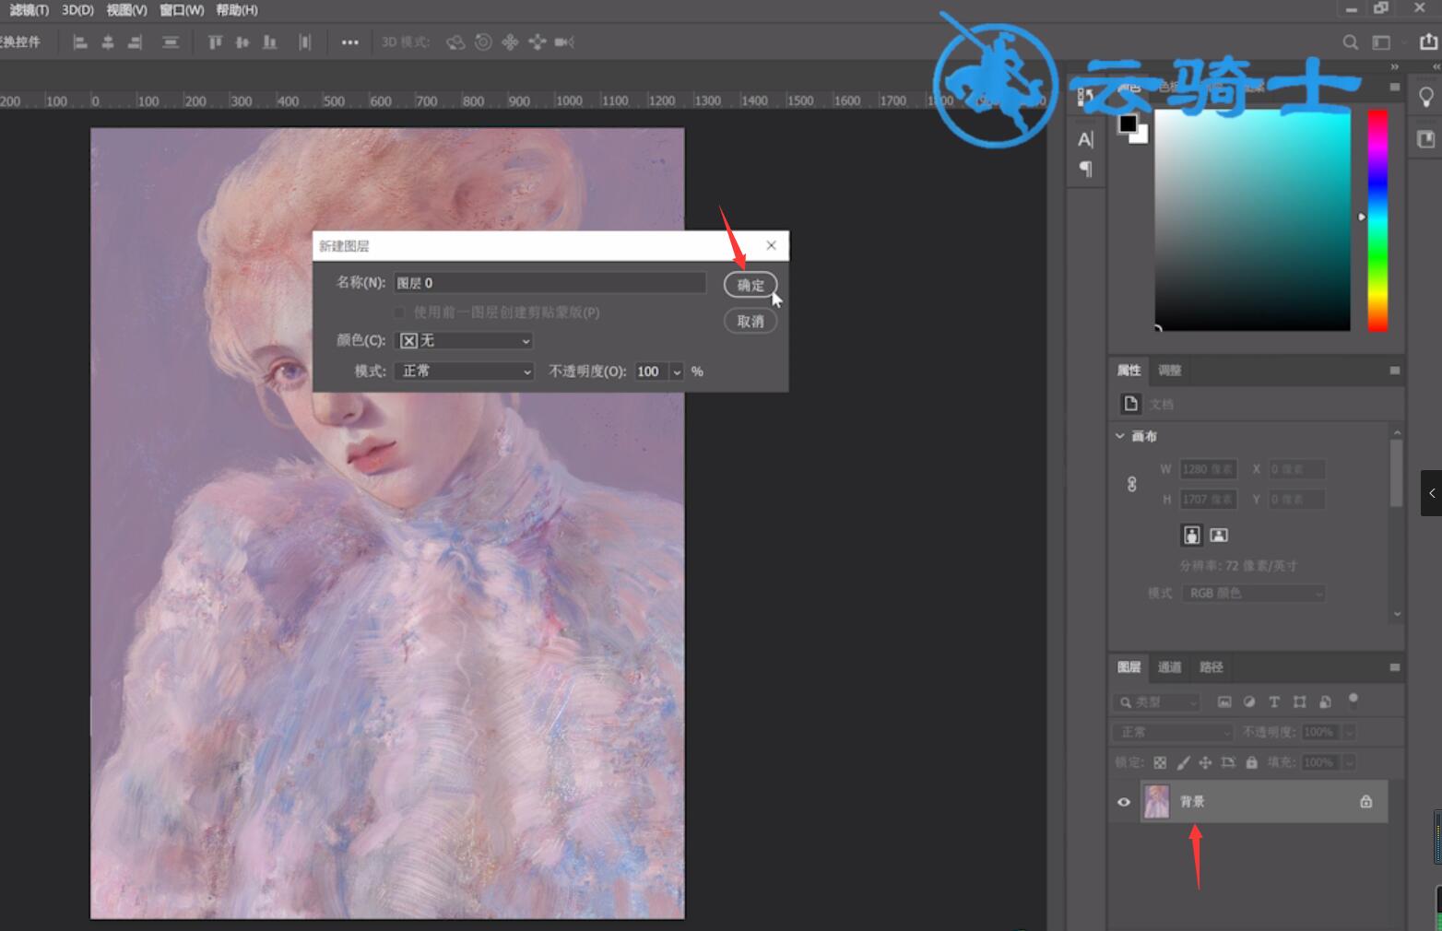Screen dimensions: 1442x931
Task: Click the link width-height chain icon
Action: tap(1132, 484)
